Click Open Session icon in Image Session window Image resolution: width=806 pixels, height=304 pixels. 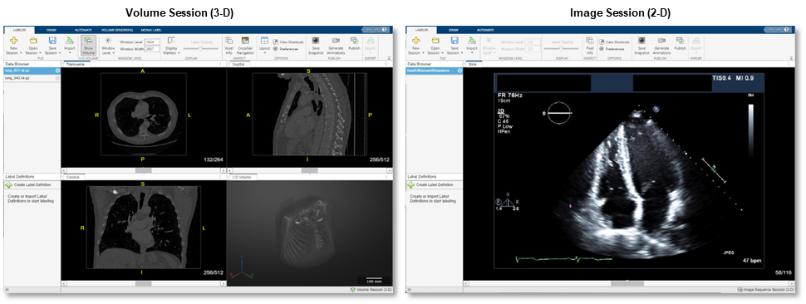[x=435, y=40]
